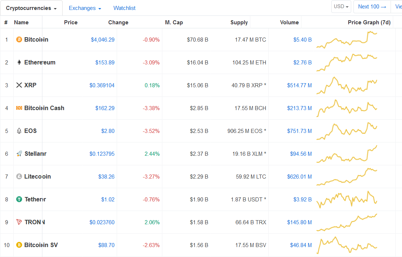Open the XRP name link
The image size is (402, 257).
point(30,85)
